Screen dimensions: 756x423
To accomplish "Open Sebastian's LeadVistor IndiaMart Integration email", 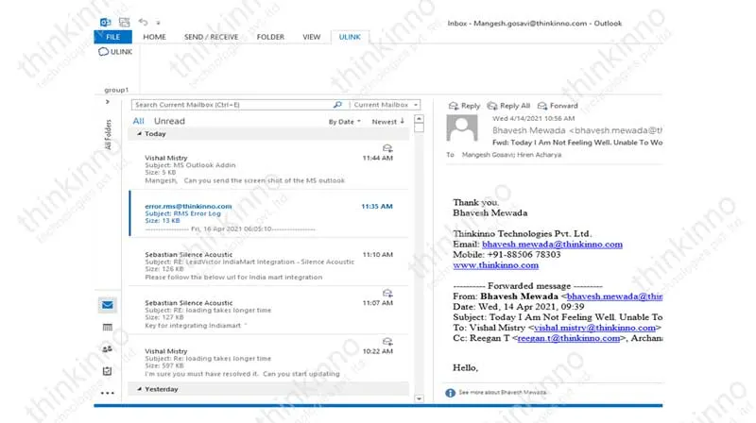I will pos(268,262).
